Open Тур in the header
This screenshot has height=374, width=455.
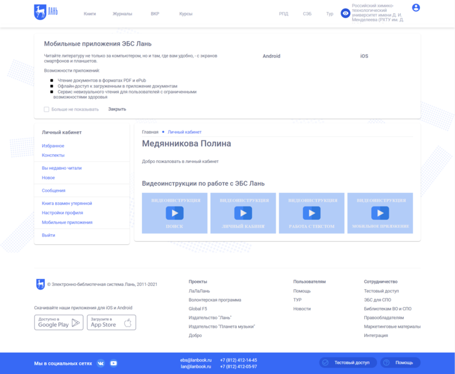329,14
